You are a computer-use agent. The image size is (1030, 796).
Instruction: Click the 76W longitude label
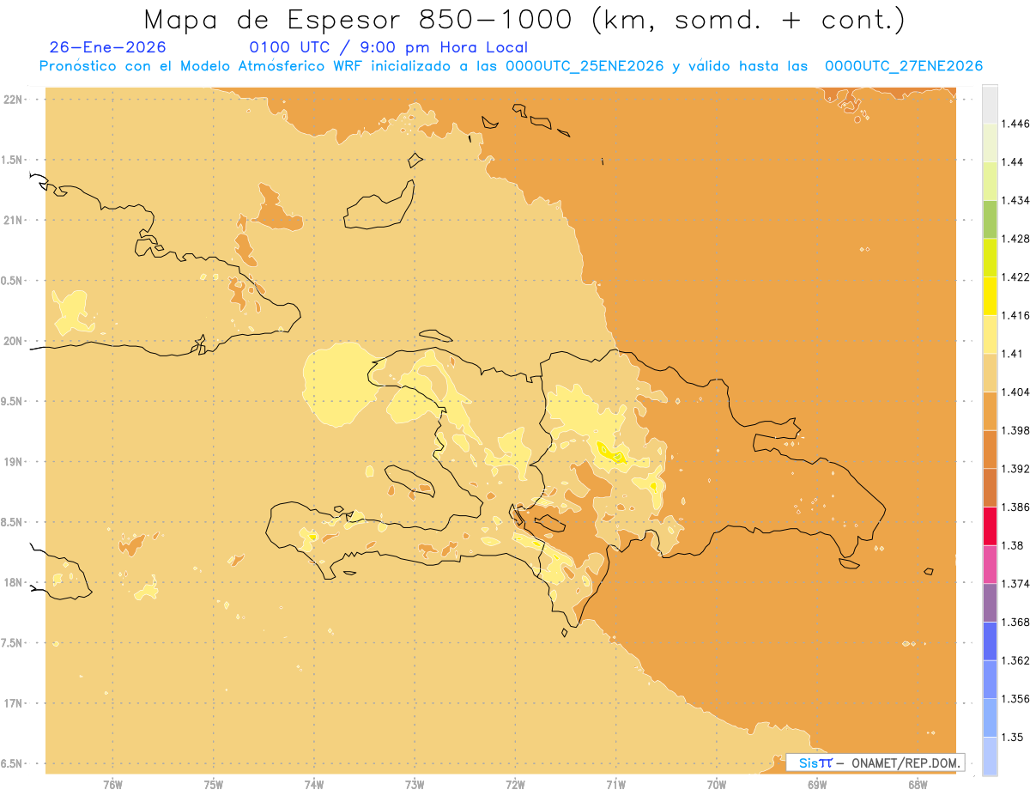click(x=112, y=785)
